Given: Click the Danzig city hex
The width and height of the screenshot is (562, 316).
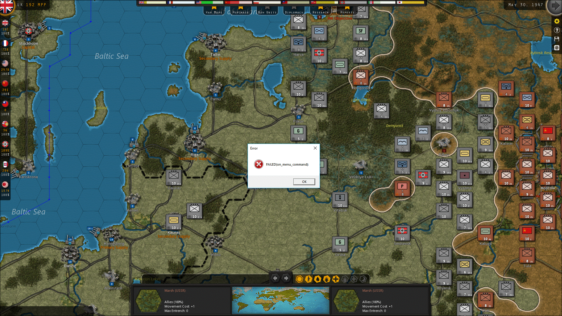Looking at the screenshot, I should [70, 253].
